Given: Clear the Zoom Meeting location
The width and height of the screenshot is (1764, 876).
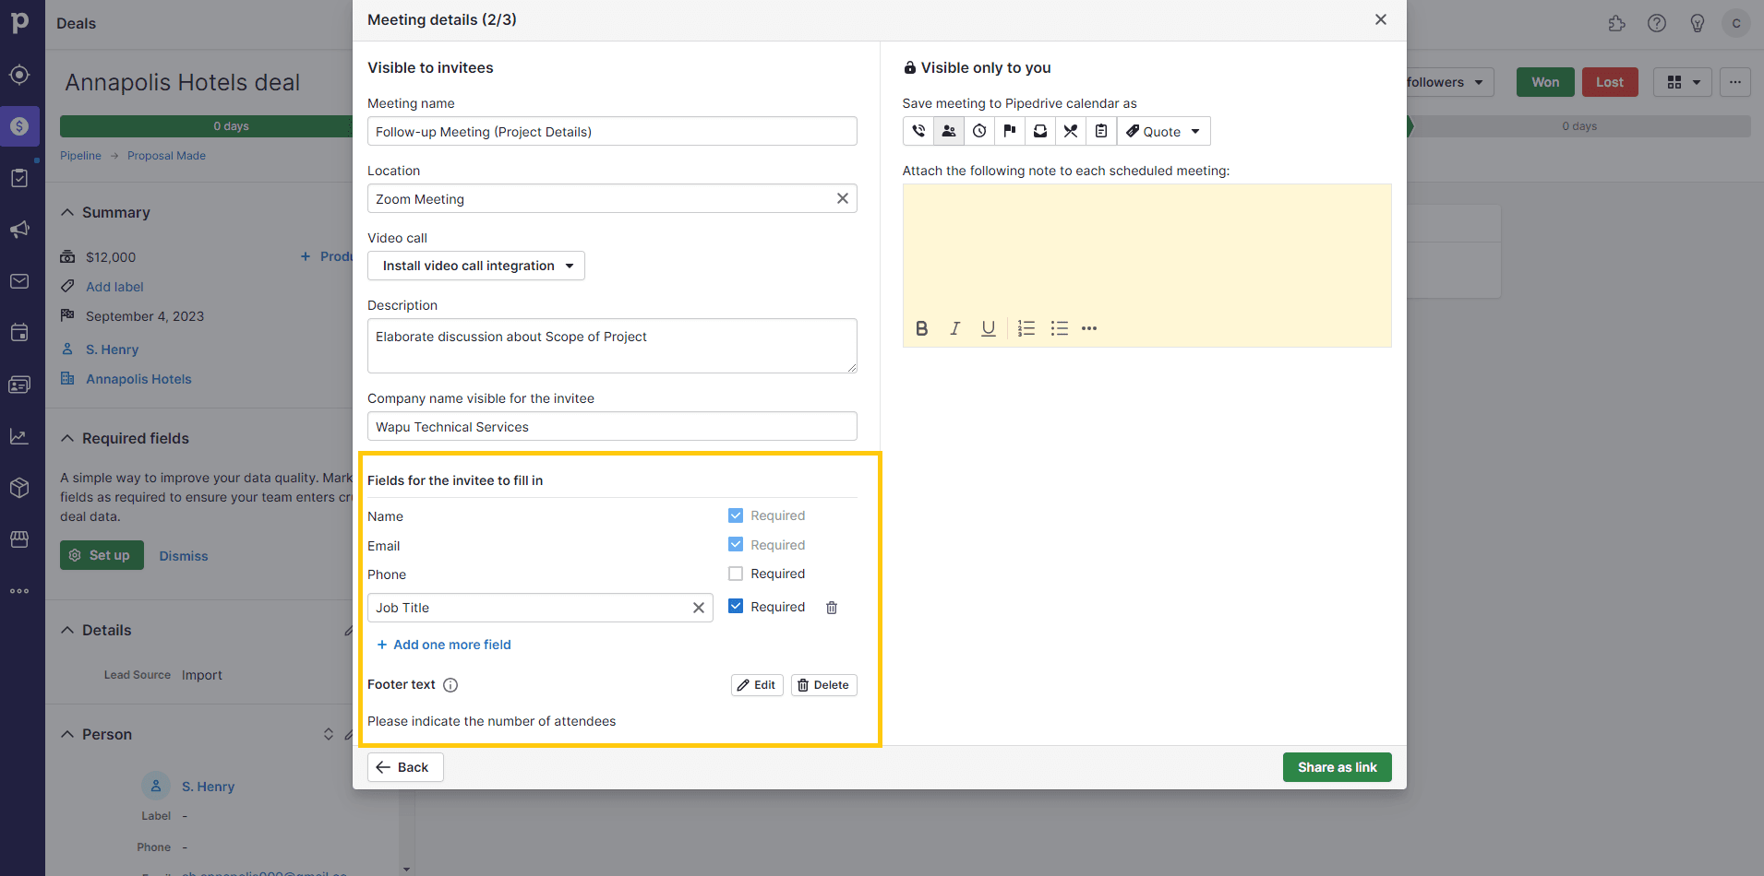Looking at the screenshot, I should pyautogui.click(x=843, y=198).
